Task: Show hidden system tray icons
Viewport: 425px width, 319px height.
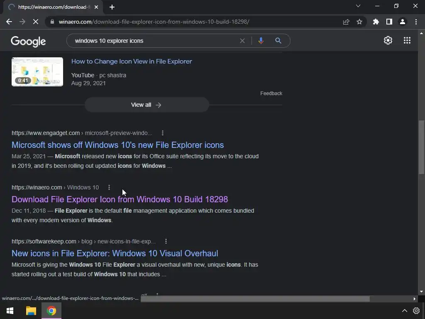Action: (404, 311)
